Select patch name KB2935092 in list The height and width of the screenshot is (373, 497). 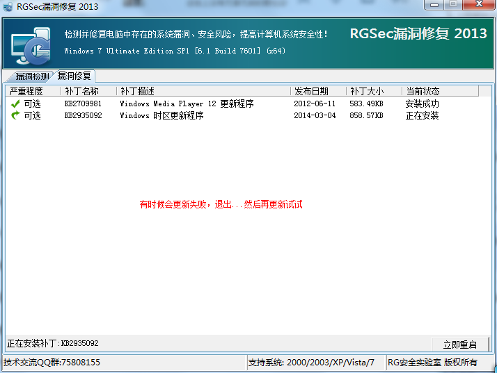point(83,115)
